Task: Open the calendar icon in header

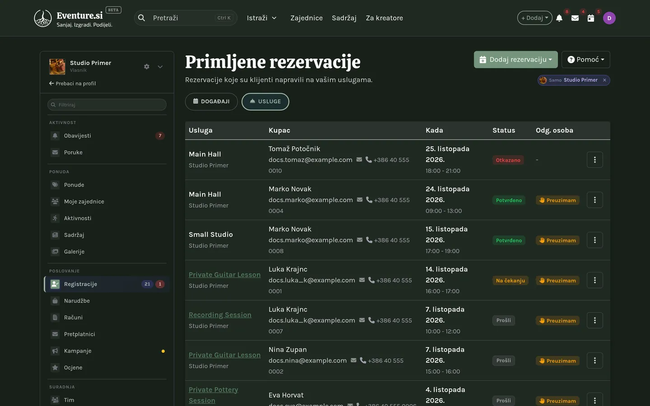Action: click(591, 18)
